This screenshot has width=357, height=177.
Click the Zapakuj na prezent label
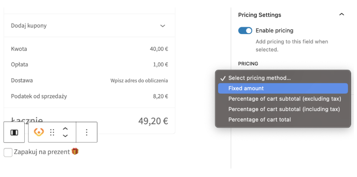(42, 152)
